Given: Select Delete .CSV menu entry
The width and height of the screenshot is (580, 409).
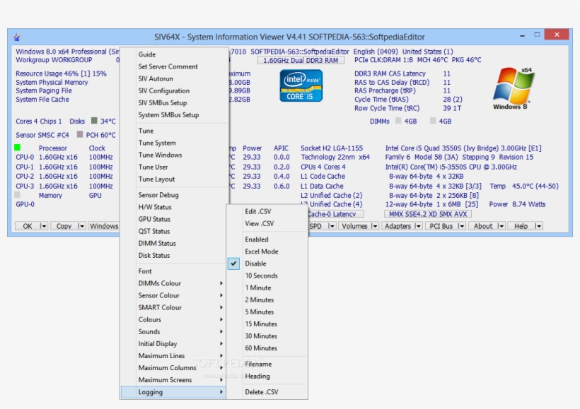Looking at the screenshot, I should click(267, 392).
